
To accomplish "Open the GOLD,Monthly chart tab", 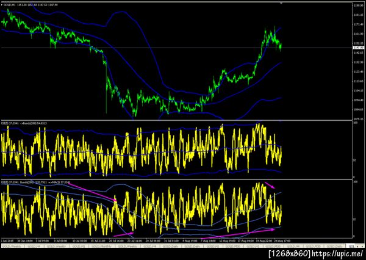I will (101, 246).
